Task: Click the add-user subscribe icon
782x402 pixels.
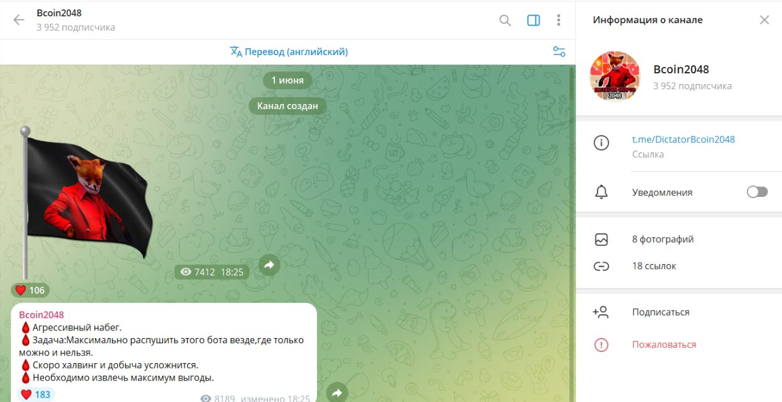Action: [601, 312]
